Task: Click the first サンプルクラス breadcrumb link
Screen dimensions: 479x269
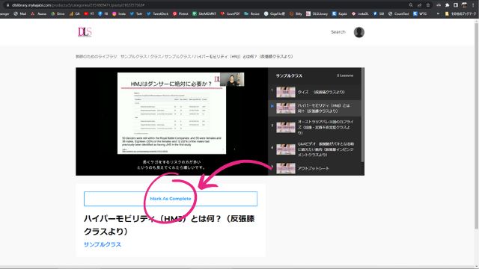Action: [134, 57]
